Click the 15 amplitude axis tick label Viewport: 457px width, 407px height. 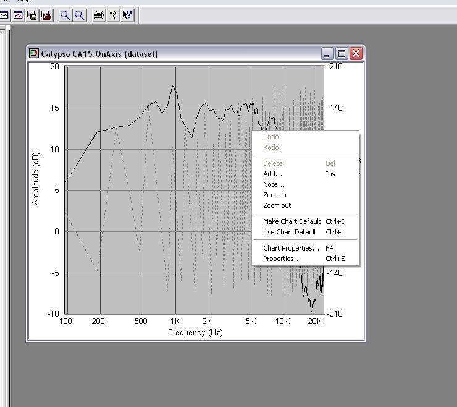click(55, 108)
